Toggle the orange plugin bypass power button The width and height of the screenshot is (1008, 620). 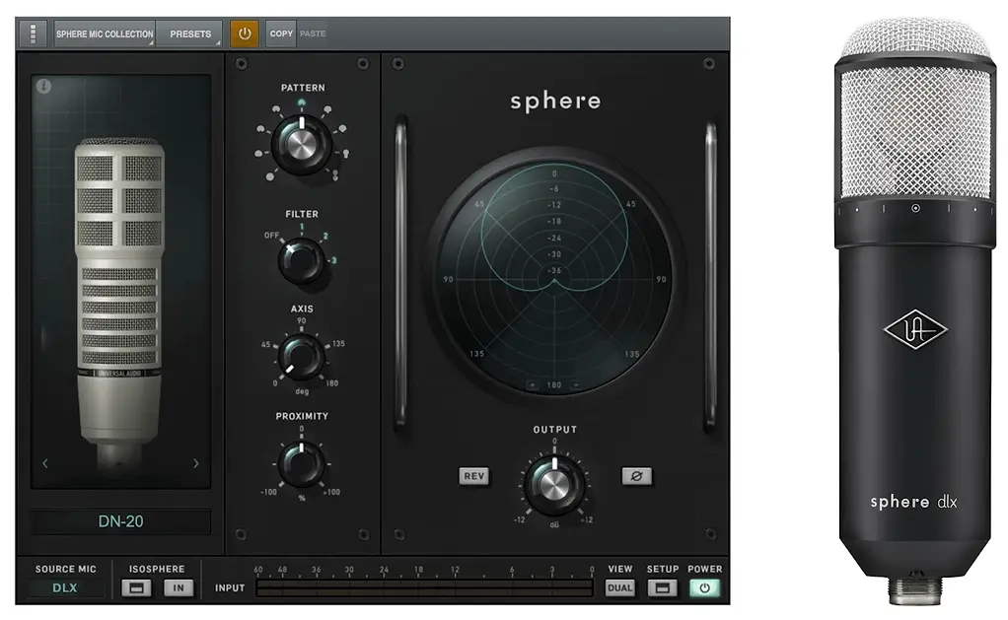click(245, 34)
